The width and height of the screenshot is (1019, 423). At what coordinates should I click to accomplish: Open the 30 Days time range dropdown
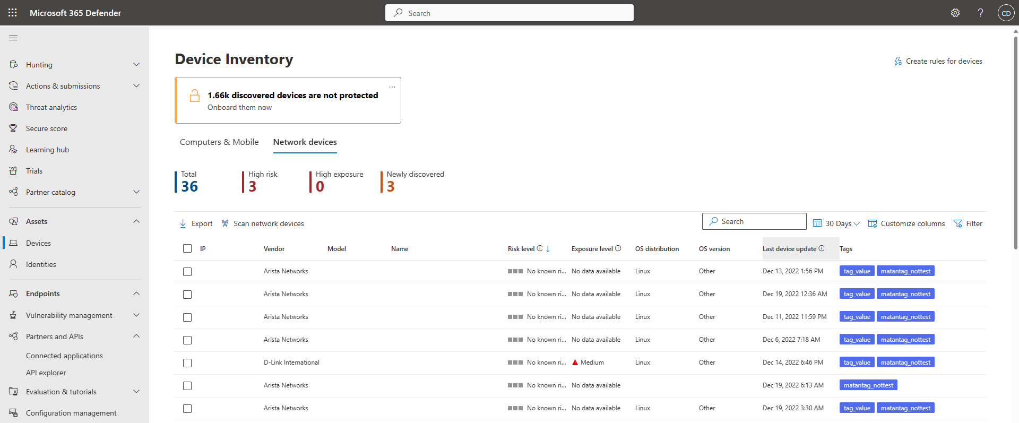tap(836, 223)
